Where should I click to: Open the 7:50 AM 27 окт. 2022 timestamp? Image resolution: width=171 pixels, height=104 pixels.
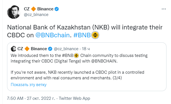point(31,98)
